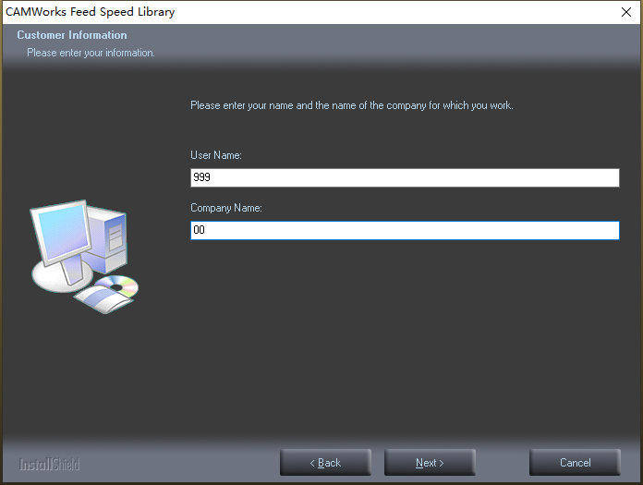
Task: Close the CAMWorks Feed Speed Library window
Action: point(626,12)
